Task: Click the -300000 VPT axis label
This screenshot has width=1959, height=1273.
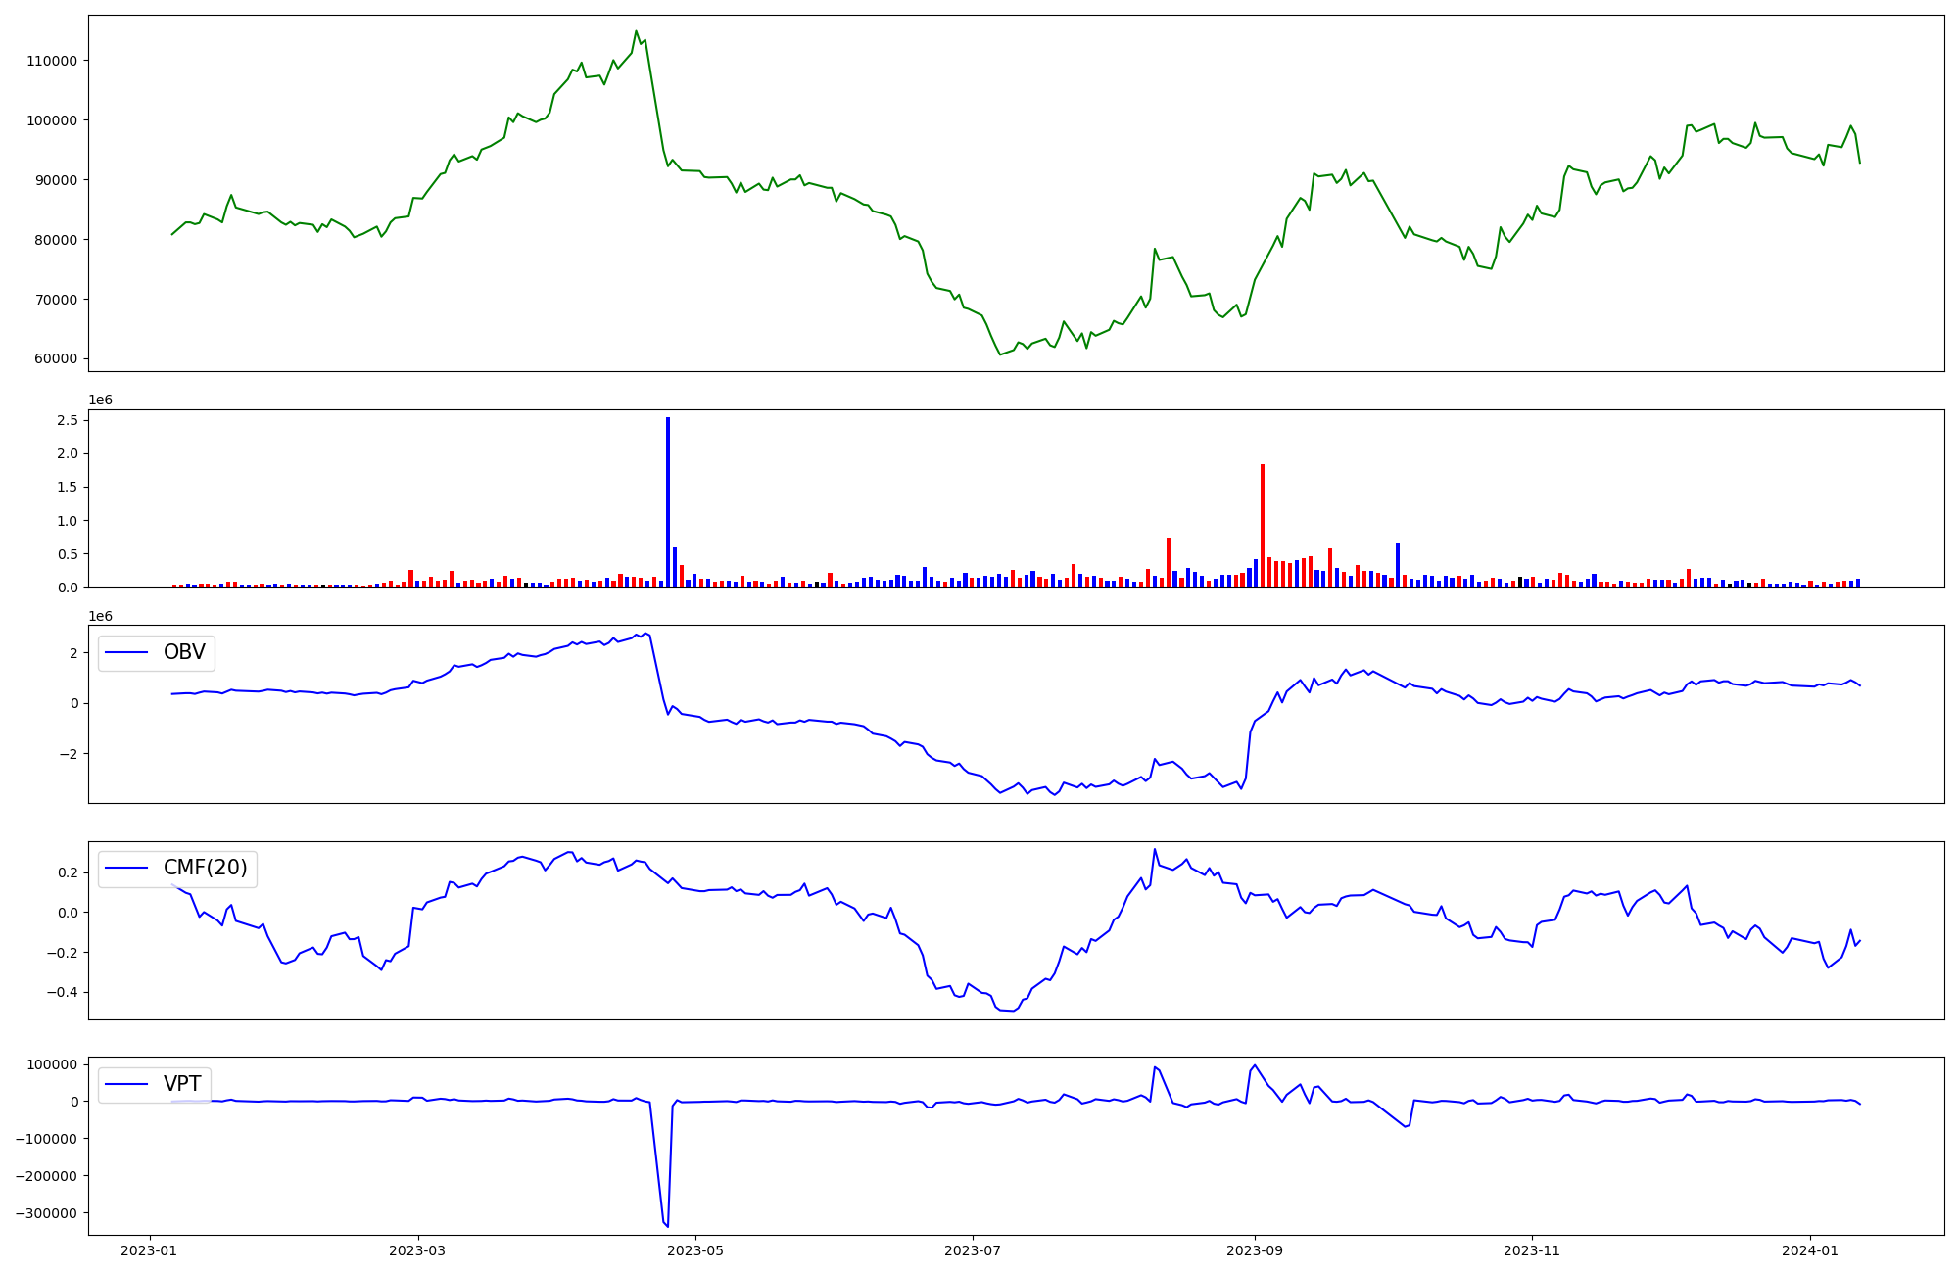Action: point(48,1212)
